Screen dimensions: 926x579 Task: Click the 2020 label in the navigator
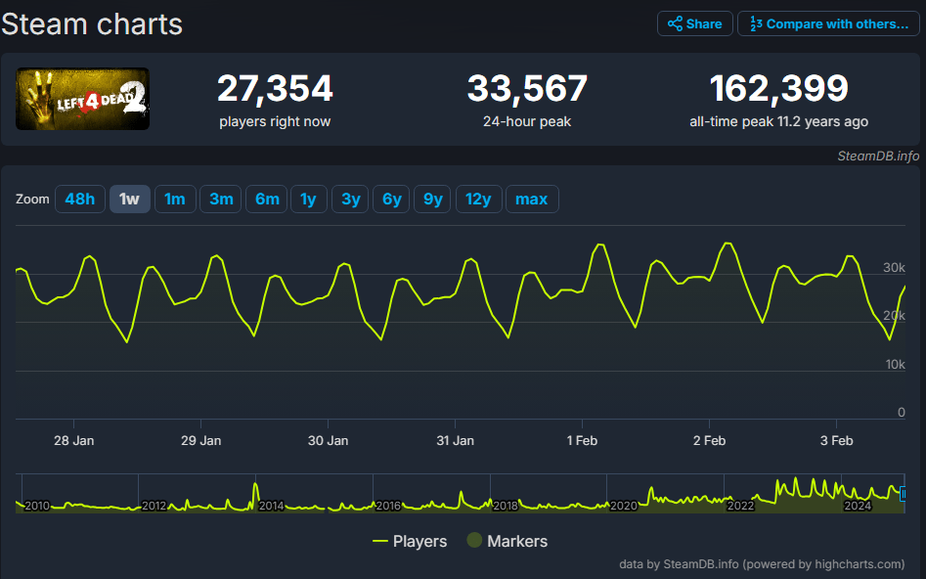624,506
